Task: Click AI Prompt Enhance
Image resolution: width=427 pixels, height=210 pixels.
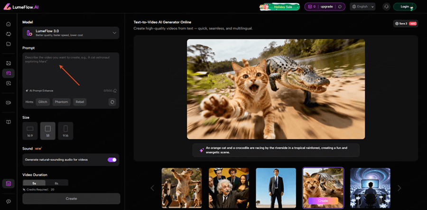Action: tap(39, 91)
